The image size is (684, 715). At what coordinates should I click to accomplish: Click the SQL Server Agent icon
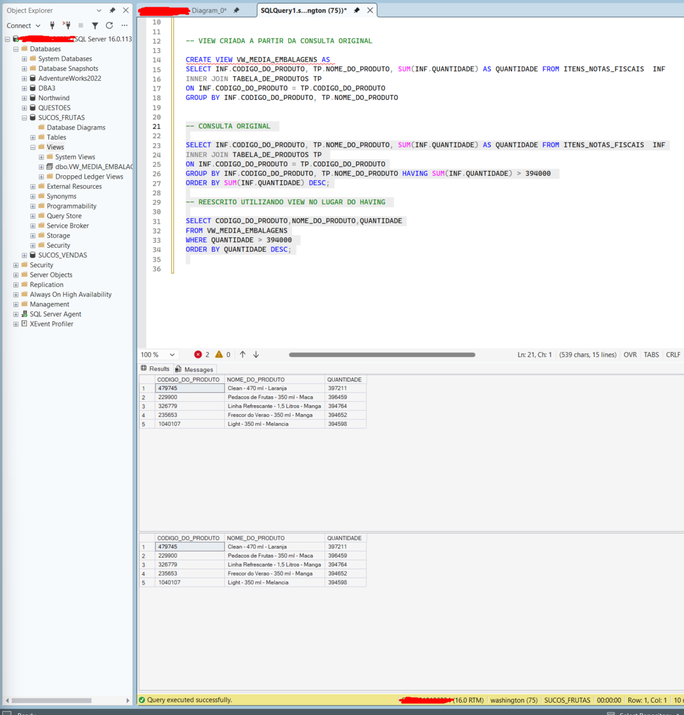tap(25, 314)
